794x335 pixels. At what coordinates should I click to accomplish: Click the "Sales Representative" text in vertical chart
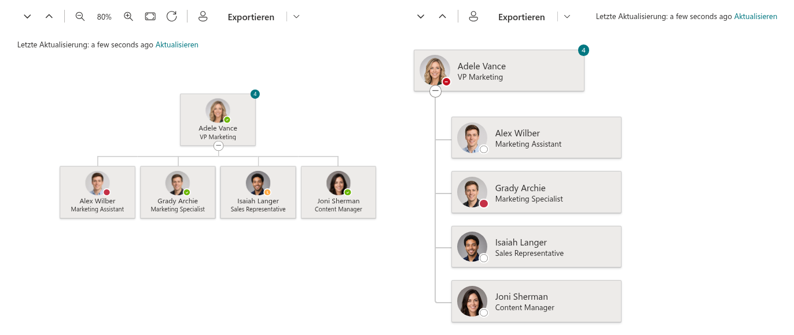530,253
